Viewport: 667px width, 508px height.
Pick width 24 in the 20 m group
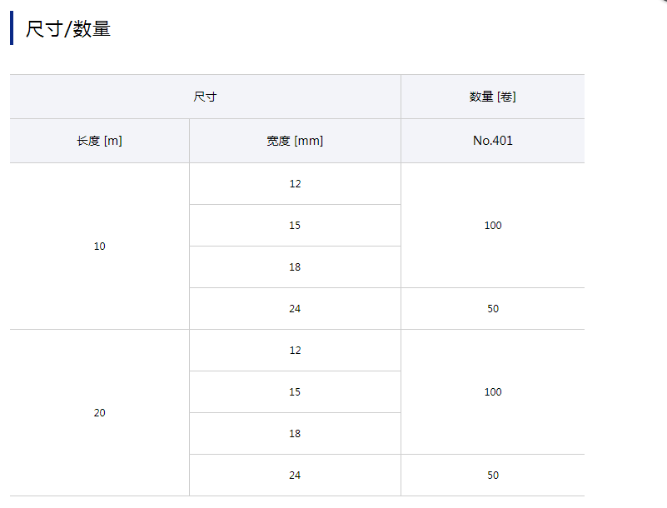[x=295, y=476]
